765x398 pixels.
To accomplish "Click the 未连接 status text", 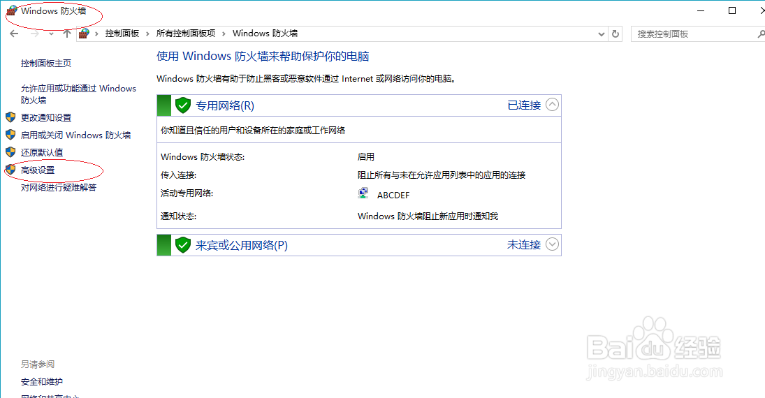I will [x=524, y=244].
